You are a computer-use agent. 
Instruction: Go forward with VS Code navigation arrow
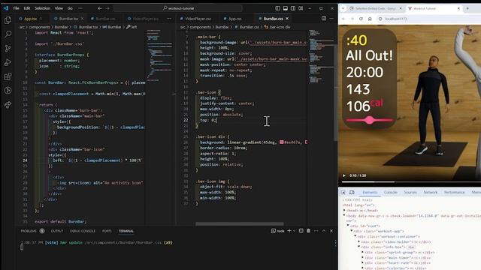tap(107, 8)
